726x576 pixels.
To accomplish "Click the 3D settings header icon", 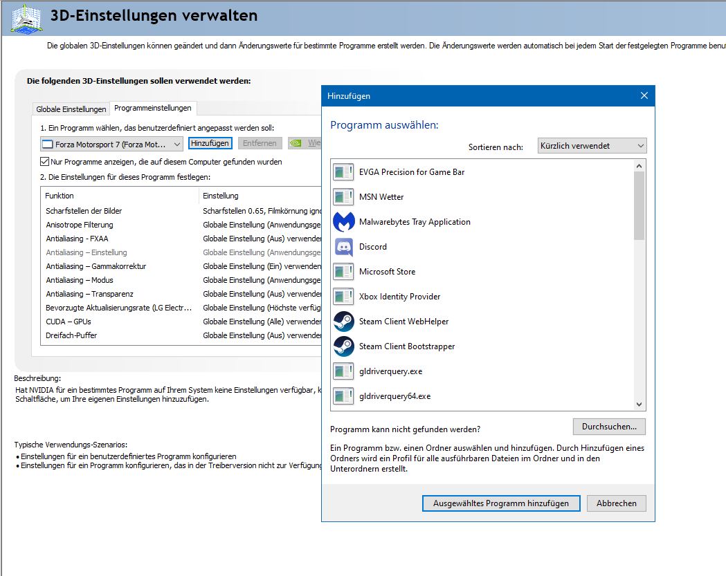I will (27, 19).
